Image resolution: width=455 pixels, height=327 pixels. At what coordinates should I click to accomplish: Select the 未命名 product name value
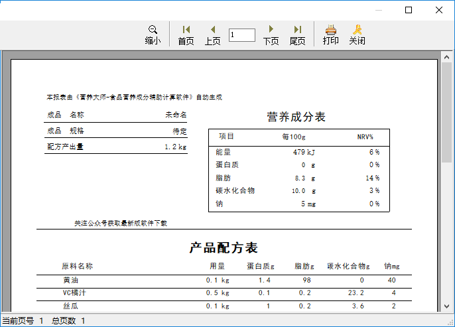pyautogui.click(x=176, y=115)
